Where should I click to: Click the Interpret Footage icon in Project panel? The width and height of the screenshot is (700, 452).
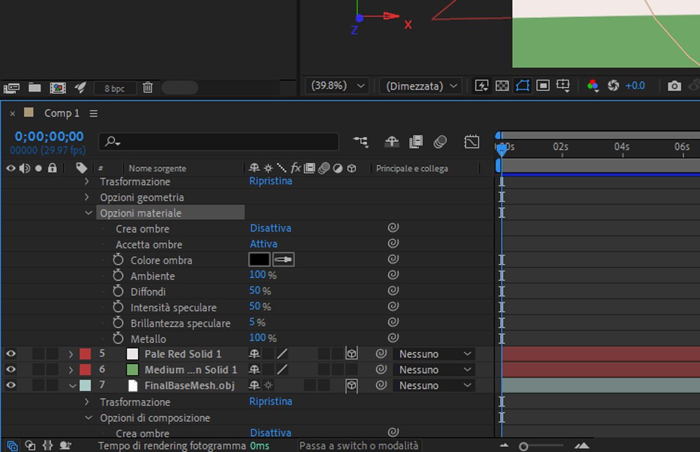pyautogui.click(x=12, y=88)
